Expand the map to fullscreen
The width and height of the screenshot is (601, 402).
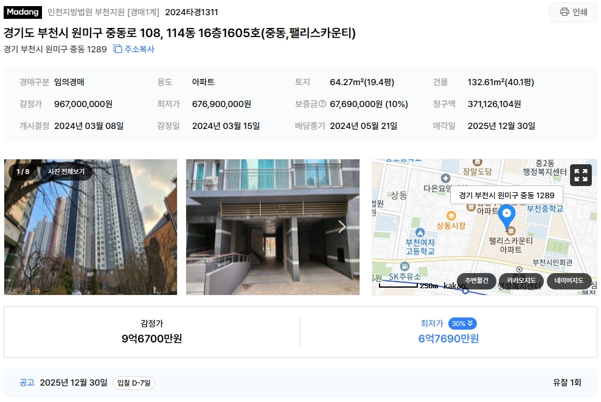click(581, 175)
